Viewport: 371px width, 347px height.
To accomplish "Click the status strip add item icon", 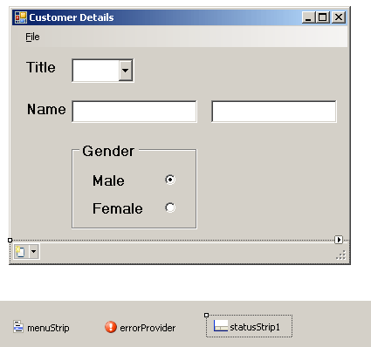I will pyautogui.click(x=20, y=251).
